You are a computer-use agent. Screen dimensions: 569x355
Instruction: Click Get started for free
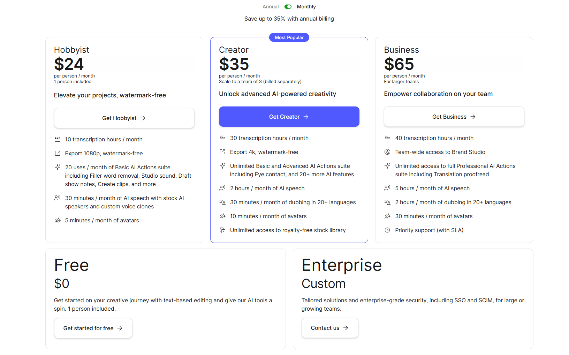coord(93,328)
